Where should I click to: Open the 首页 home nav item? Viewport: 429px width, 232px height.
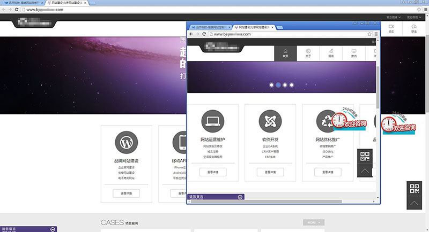click(285, 53)
